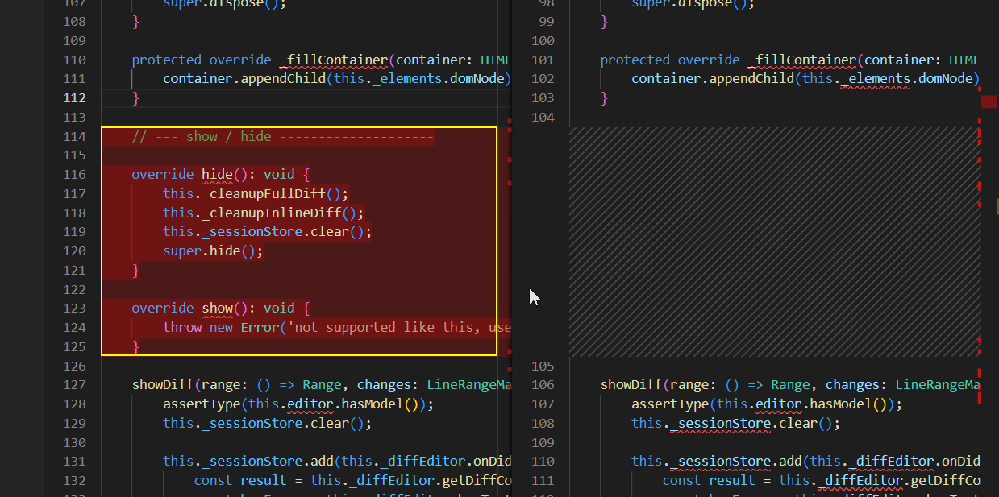The image size is (999, 497).
Task: Click 'protected override' on right pane line 101
Action: coord(670,60)
